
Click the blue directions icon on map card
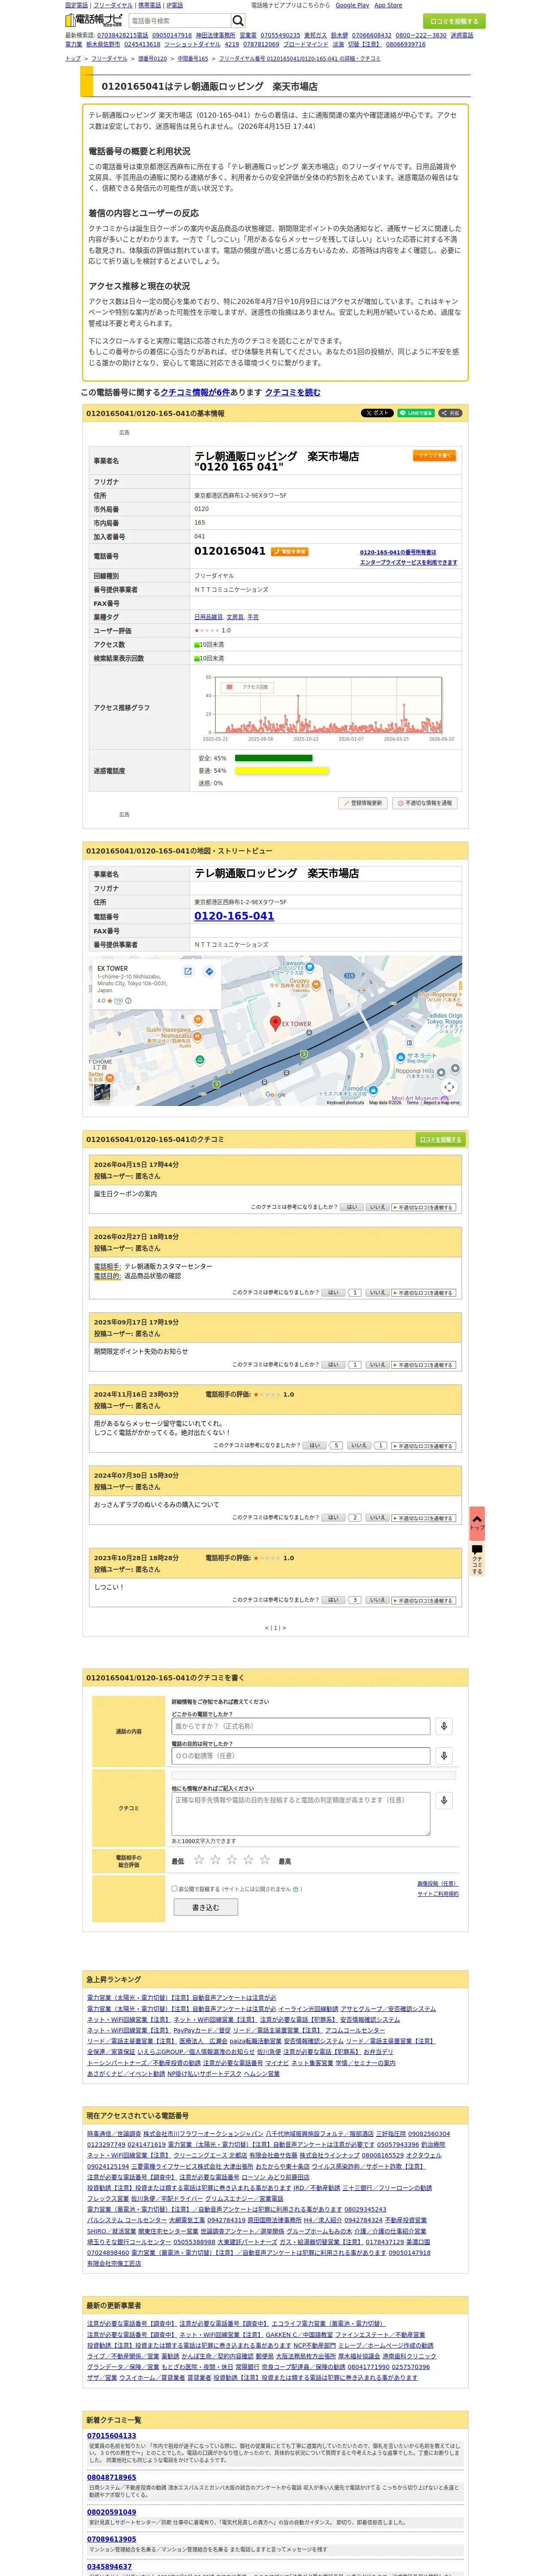pos(209,971)
